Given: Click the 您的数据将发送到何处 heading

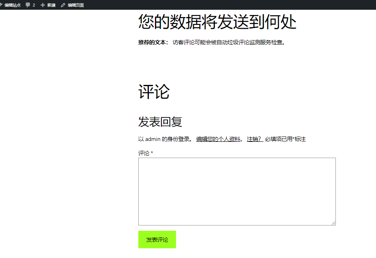Looking at the screenshot, I should tap(217, 22).
